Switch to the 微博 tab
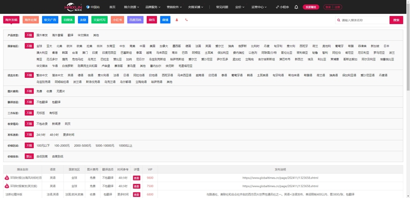410x198 pixels. (x=165, y=20)
